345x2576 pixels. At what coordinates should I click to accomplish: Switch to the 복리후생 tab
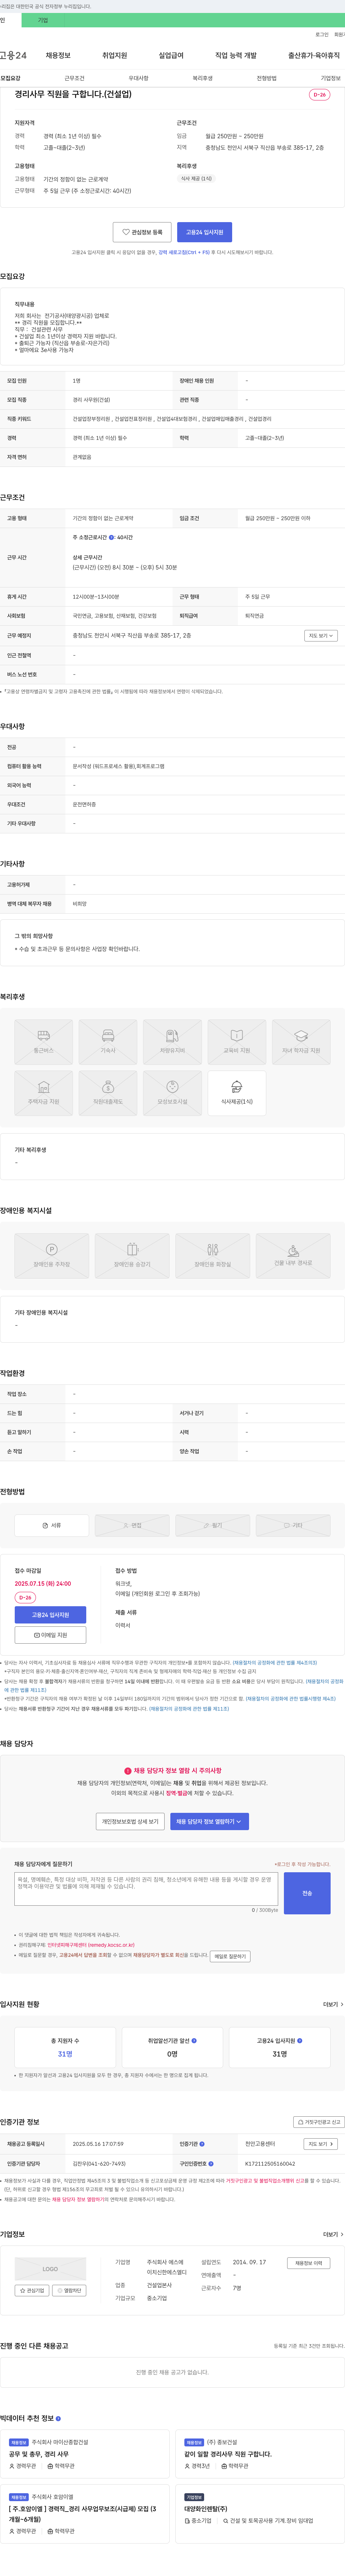(x=202, y=78)
